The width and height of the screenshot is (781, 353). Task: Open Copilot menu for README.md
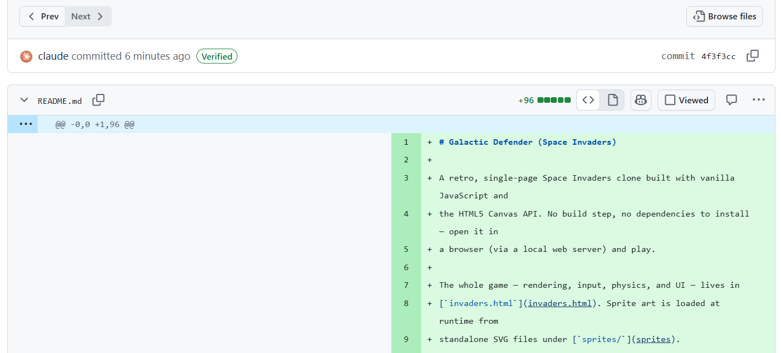click(x=641, y=100)
